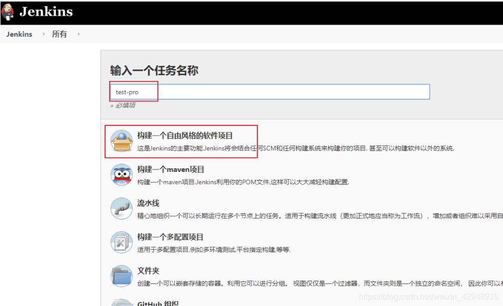Open the Jenkins header title link

[x=46, y=12]
